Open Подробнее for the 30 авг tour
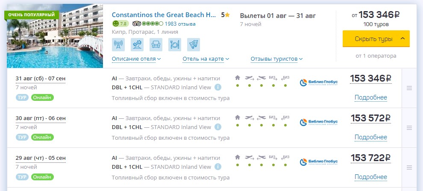Image resolution: width=423 pixels, height=191 pixels. (x=371, y=137)
